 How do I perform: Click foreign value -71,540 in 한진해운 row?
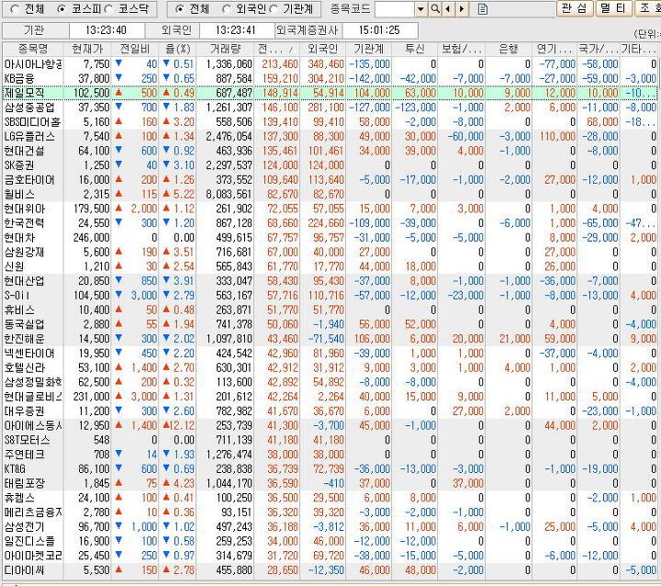pyautogui.click(x=326, y=338)
